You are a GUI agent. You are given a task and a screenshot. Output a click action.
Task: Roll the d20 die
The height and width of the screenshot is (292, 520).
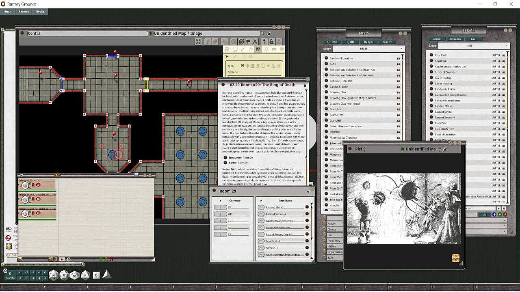coord(53,275)
